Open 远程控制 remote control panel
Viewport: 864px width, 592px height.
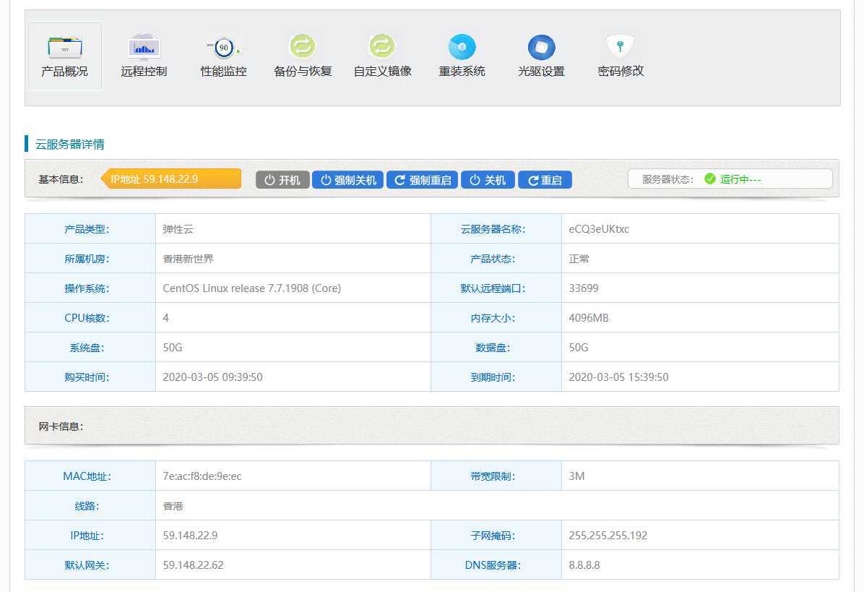coord(143,56)
